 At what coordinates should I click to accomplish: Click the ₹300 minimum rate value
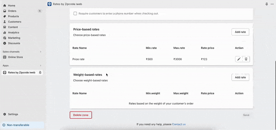149,59
